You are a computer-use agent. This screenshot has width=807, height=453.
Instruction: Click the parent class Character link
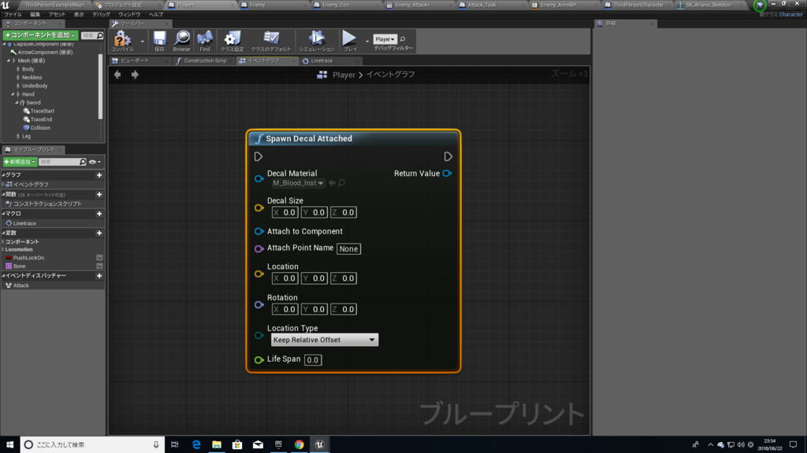790,14
